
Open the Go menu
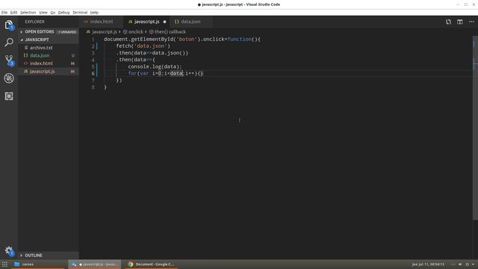click(53, 13)
